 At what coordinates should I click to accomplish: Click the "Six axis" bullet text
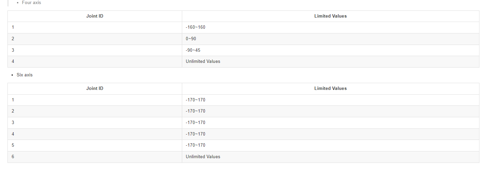click(24, 75)
